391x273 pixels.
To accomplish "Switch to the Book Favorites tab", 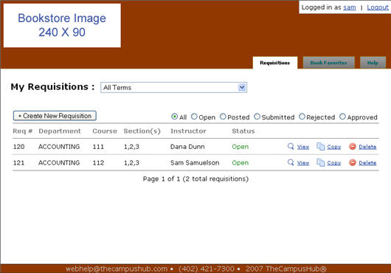I will [328, 63].
